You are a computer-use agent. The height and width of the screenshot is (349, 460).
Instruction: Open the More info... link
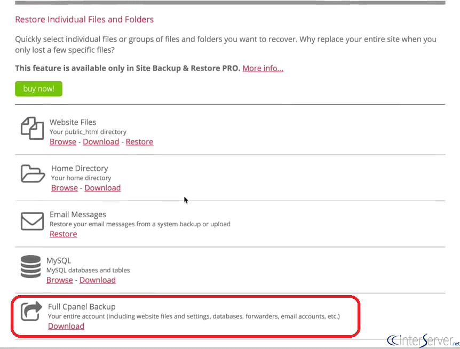263,68
